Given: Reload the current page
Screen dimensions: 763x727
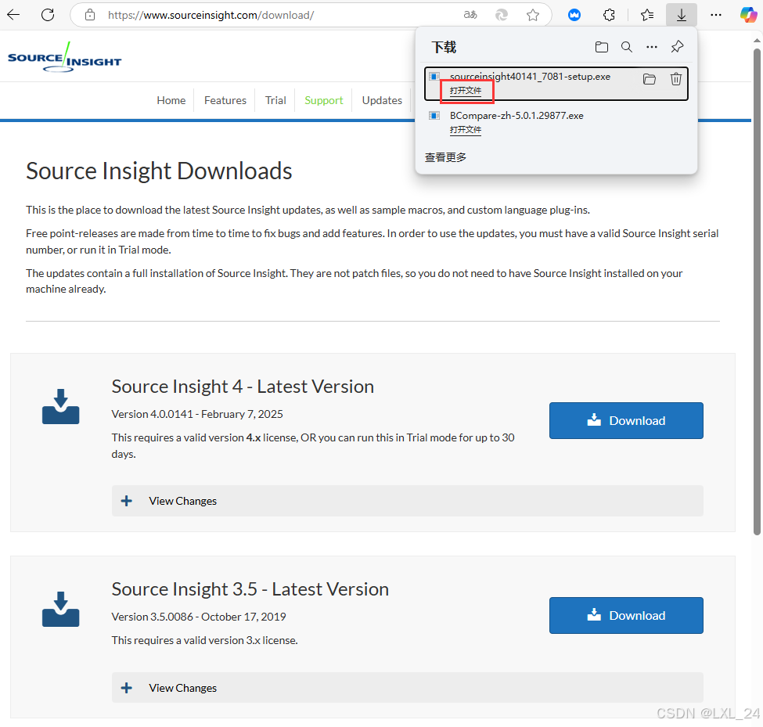Looking at the screenshot, I should tap(48, 15).
